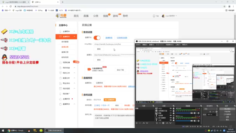Toggle visibility of the bottom text source 水友
The width and height of the screenshot is (236, 133).
pyautogui.click(x=171, y=120)
